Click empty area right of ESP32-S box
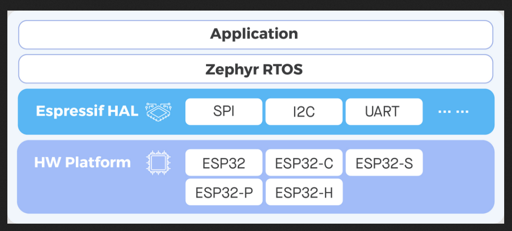This screenshot has height=231, width=512. click(x=457, y=163)
